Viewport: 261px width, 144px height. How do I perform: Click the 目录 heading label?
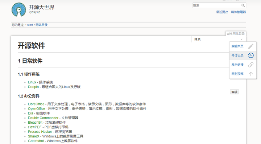point(198,39)
